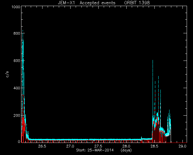
Task: Click the 0 y-axis tick label
Action: click(x=19, y=142)
